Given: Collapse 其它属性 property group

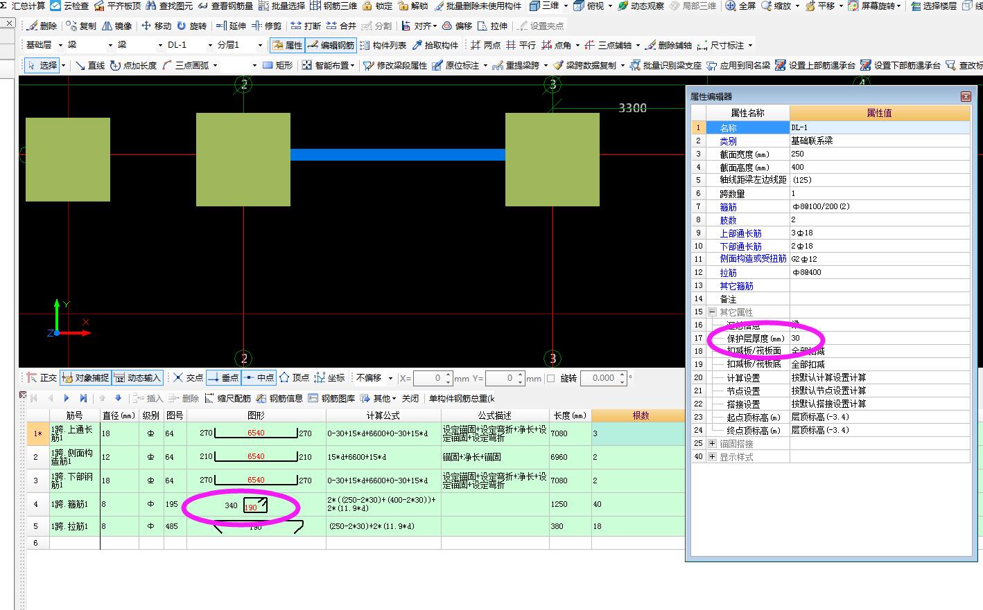Looking at the screenshot, I should (x=712, y=312).
